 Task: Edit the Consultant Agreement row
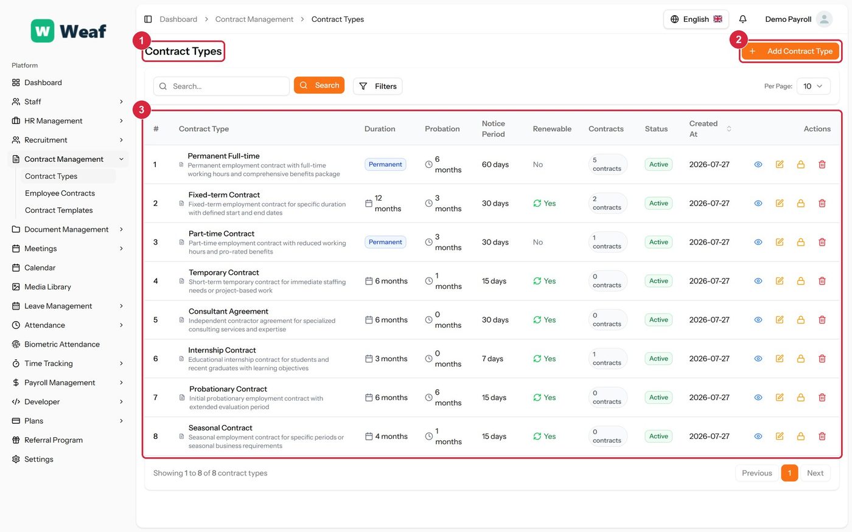point(780,320)
